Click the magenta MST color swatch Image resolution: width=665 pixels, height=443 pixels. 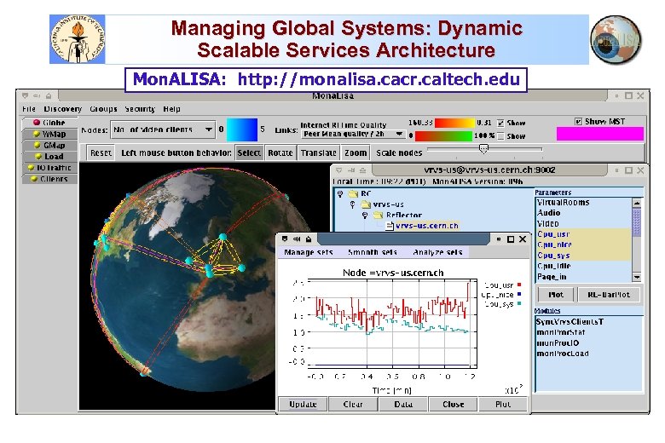pos(599,134)
